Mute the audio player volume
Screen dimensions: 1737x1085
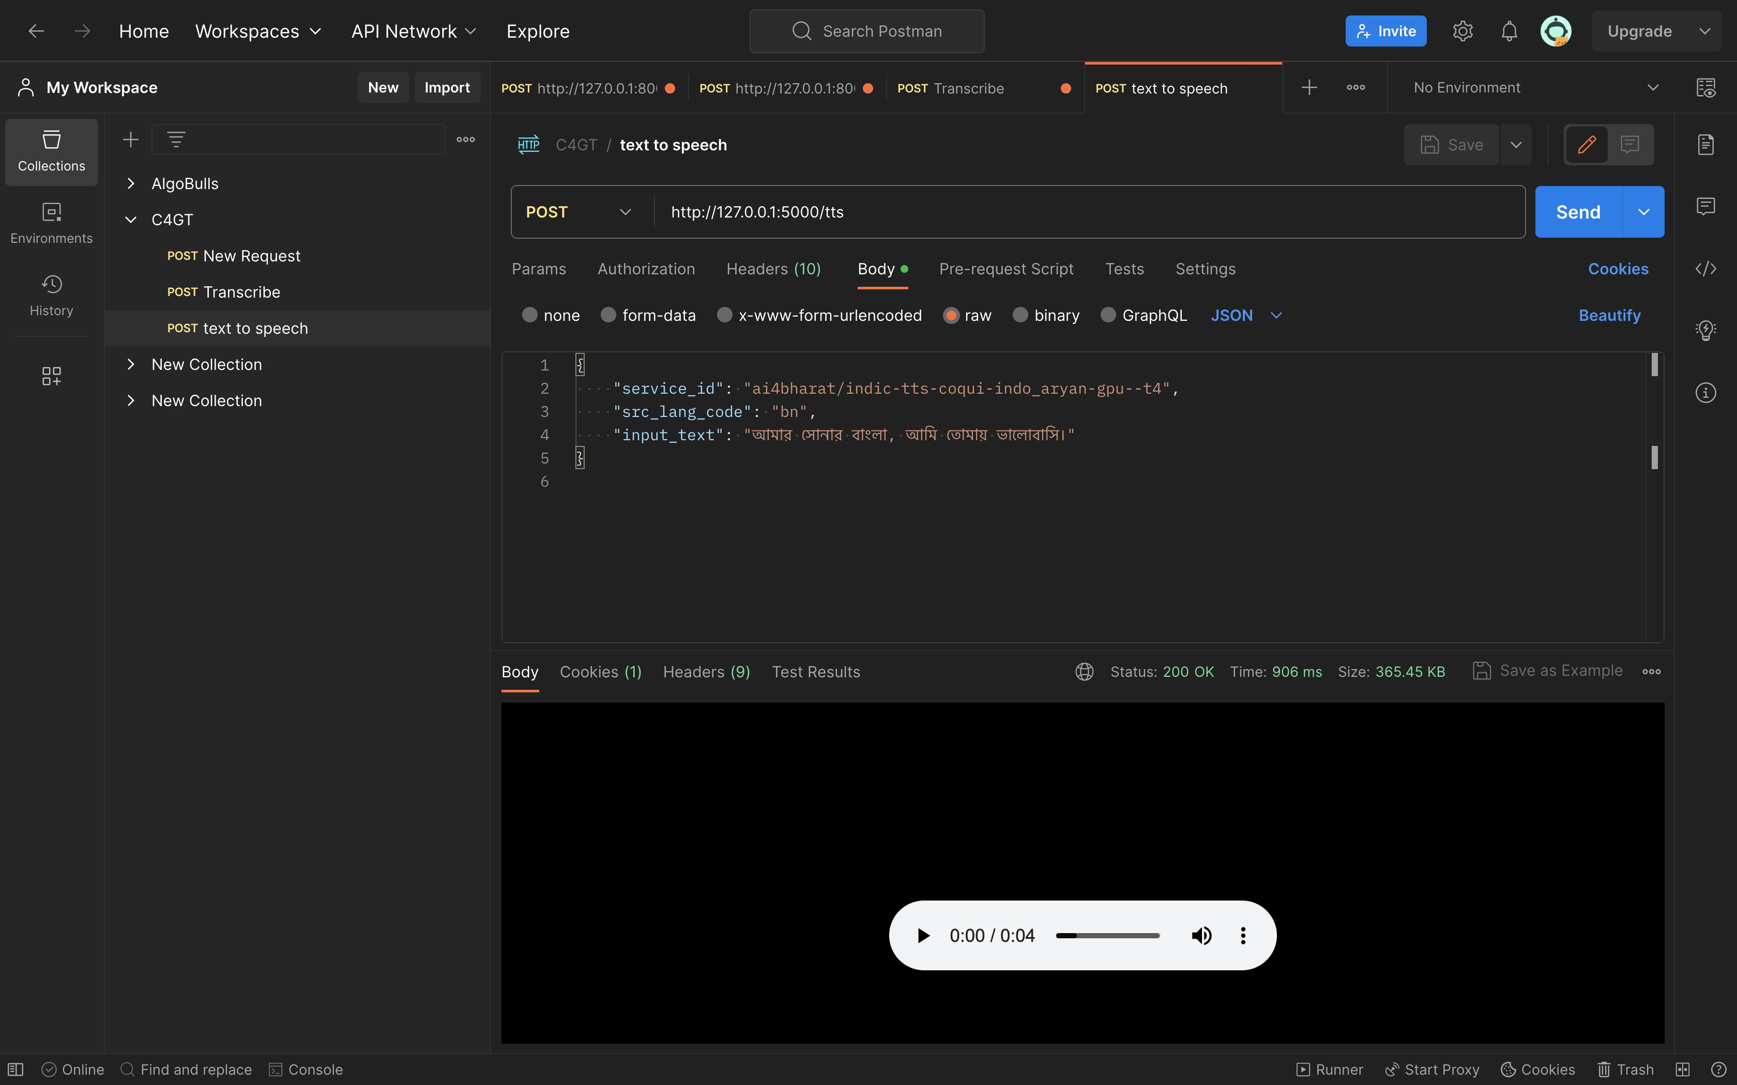coord(1201,935)
